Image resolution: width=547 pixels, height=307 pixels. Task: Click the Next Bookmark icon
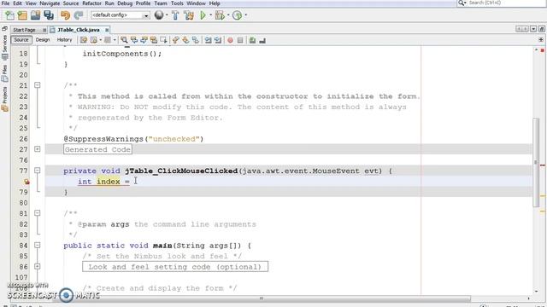coord(185,40)
